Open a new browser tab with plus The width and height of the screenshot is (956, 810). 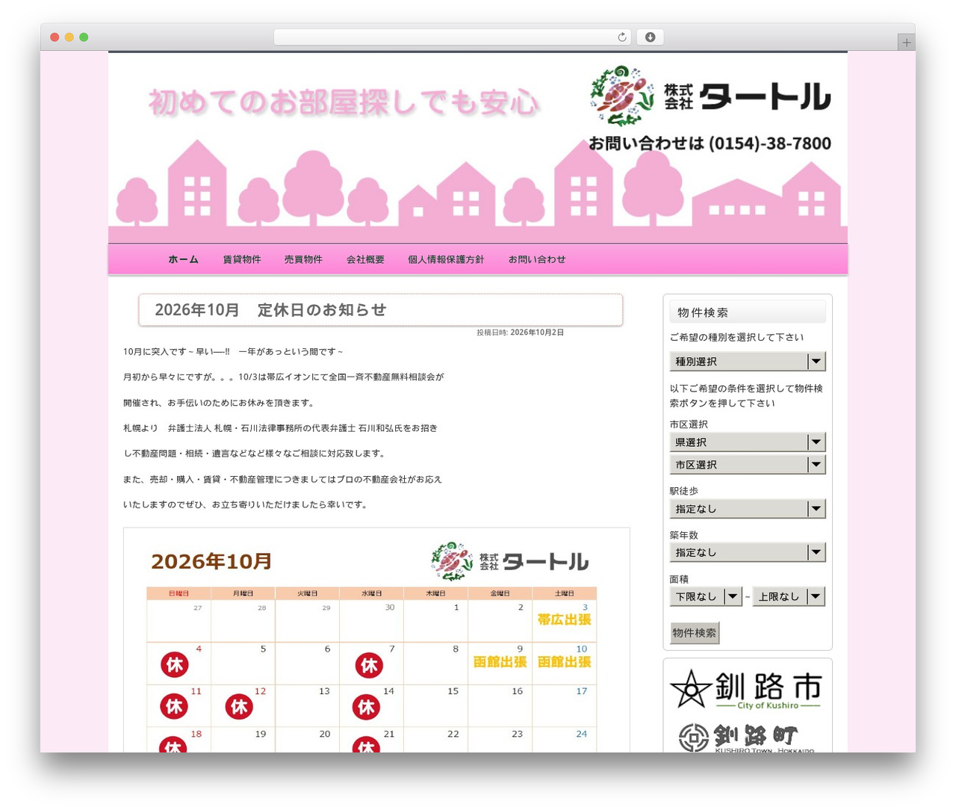pos(907,43)
